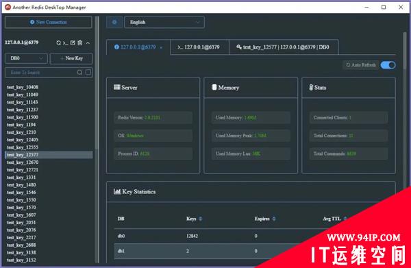Viewport: 411px width, 268px height.
Task: Click the Connected Clients field
Action: click(x=349, y=117)
